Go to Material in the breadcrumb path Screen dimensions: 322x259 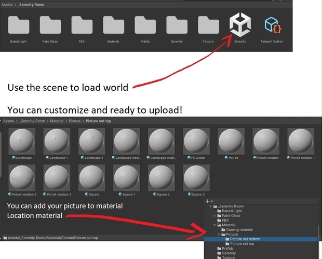[x=57, y=121]
